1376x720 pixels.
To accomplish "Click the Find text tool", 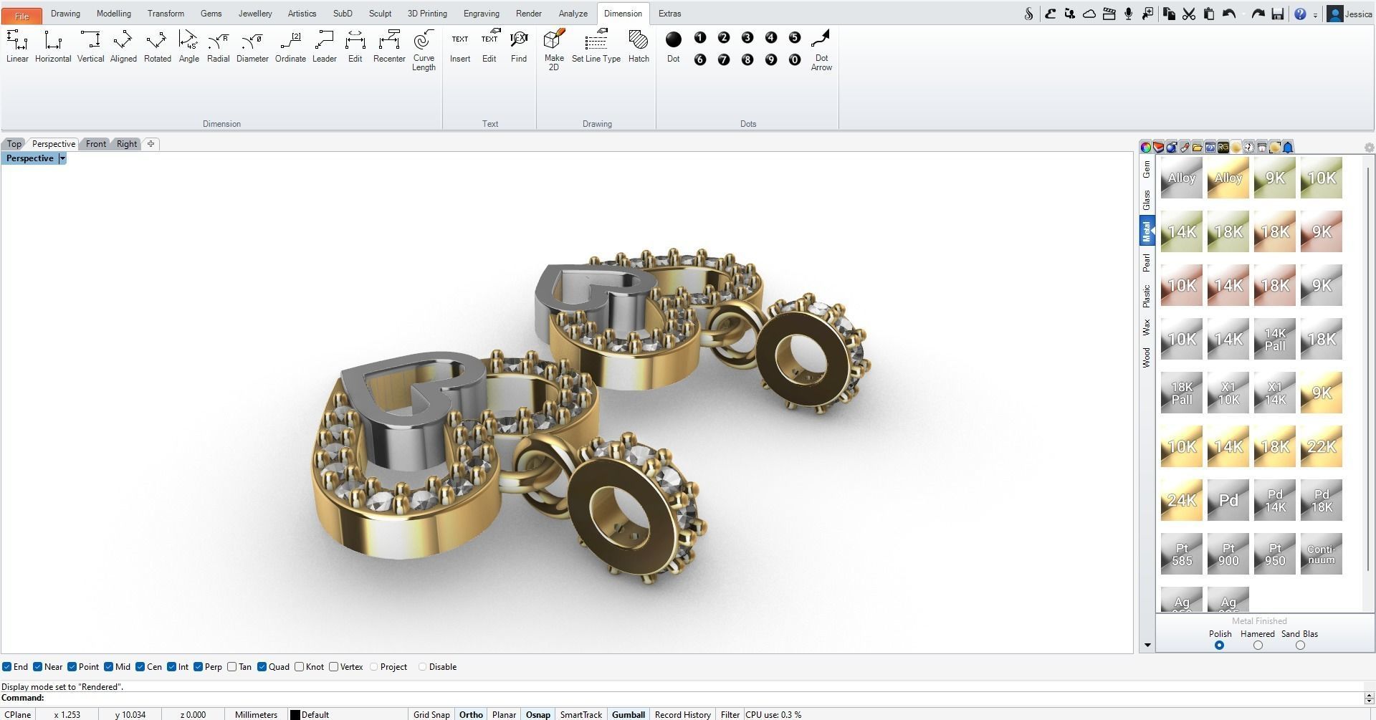I will tap(519, 47).
